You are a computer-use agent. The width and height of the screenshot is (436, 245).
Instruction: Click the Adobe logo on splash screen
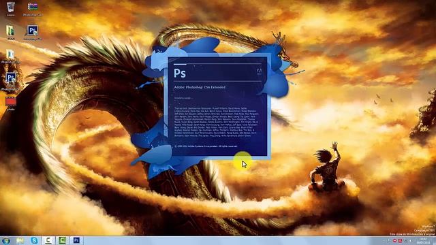259,71
